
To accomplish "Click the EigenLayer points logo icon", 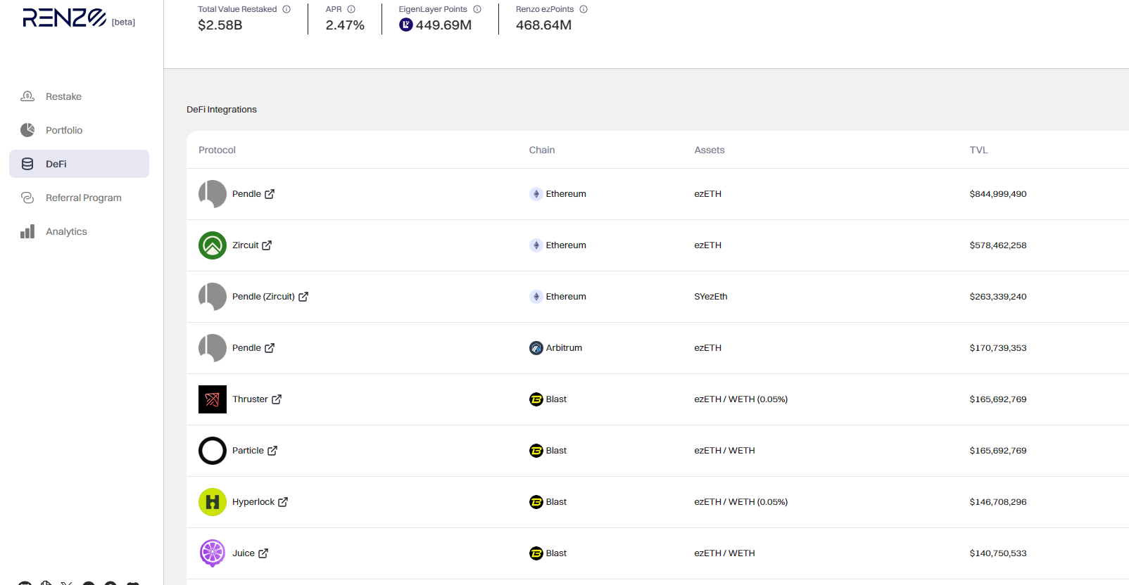I will (406, 25).
